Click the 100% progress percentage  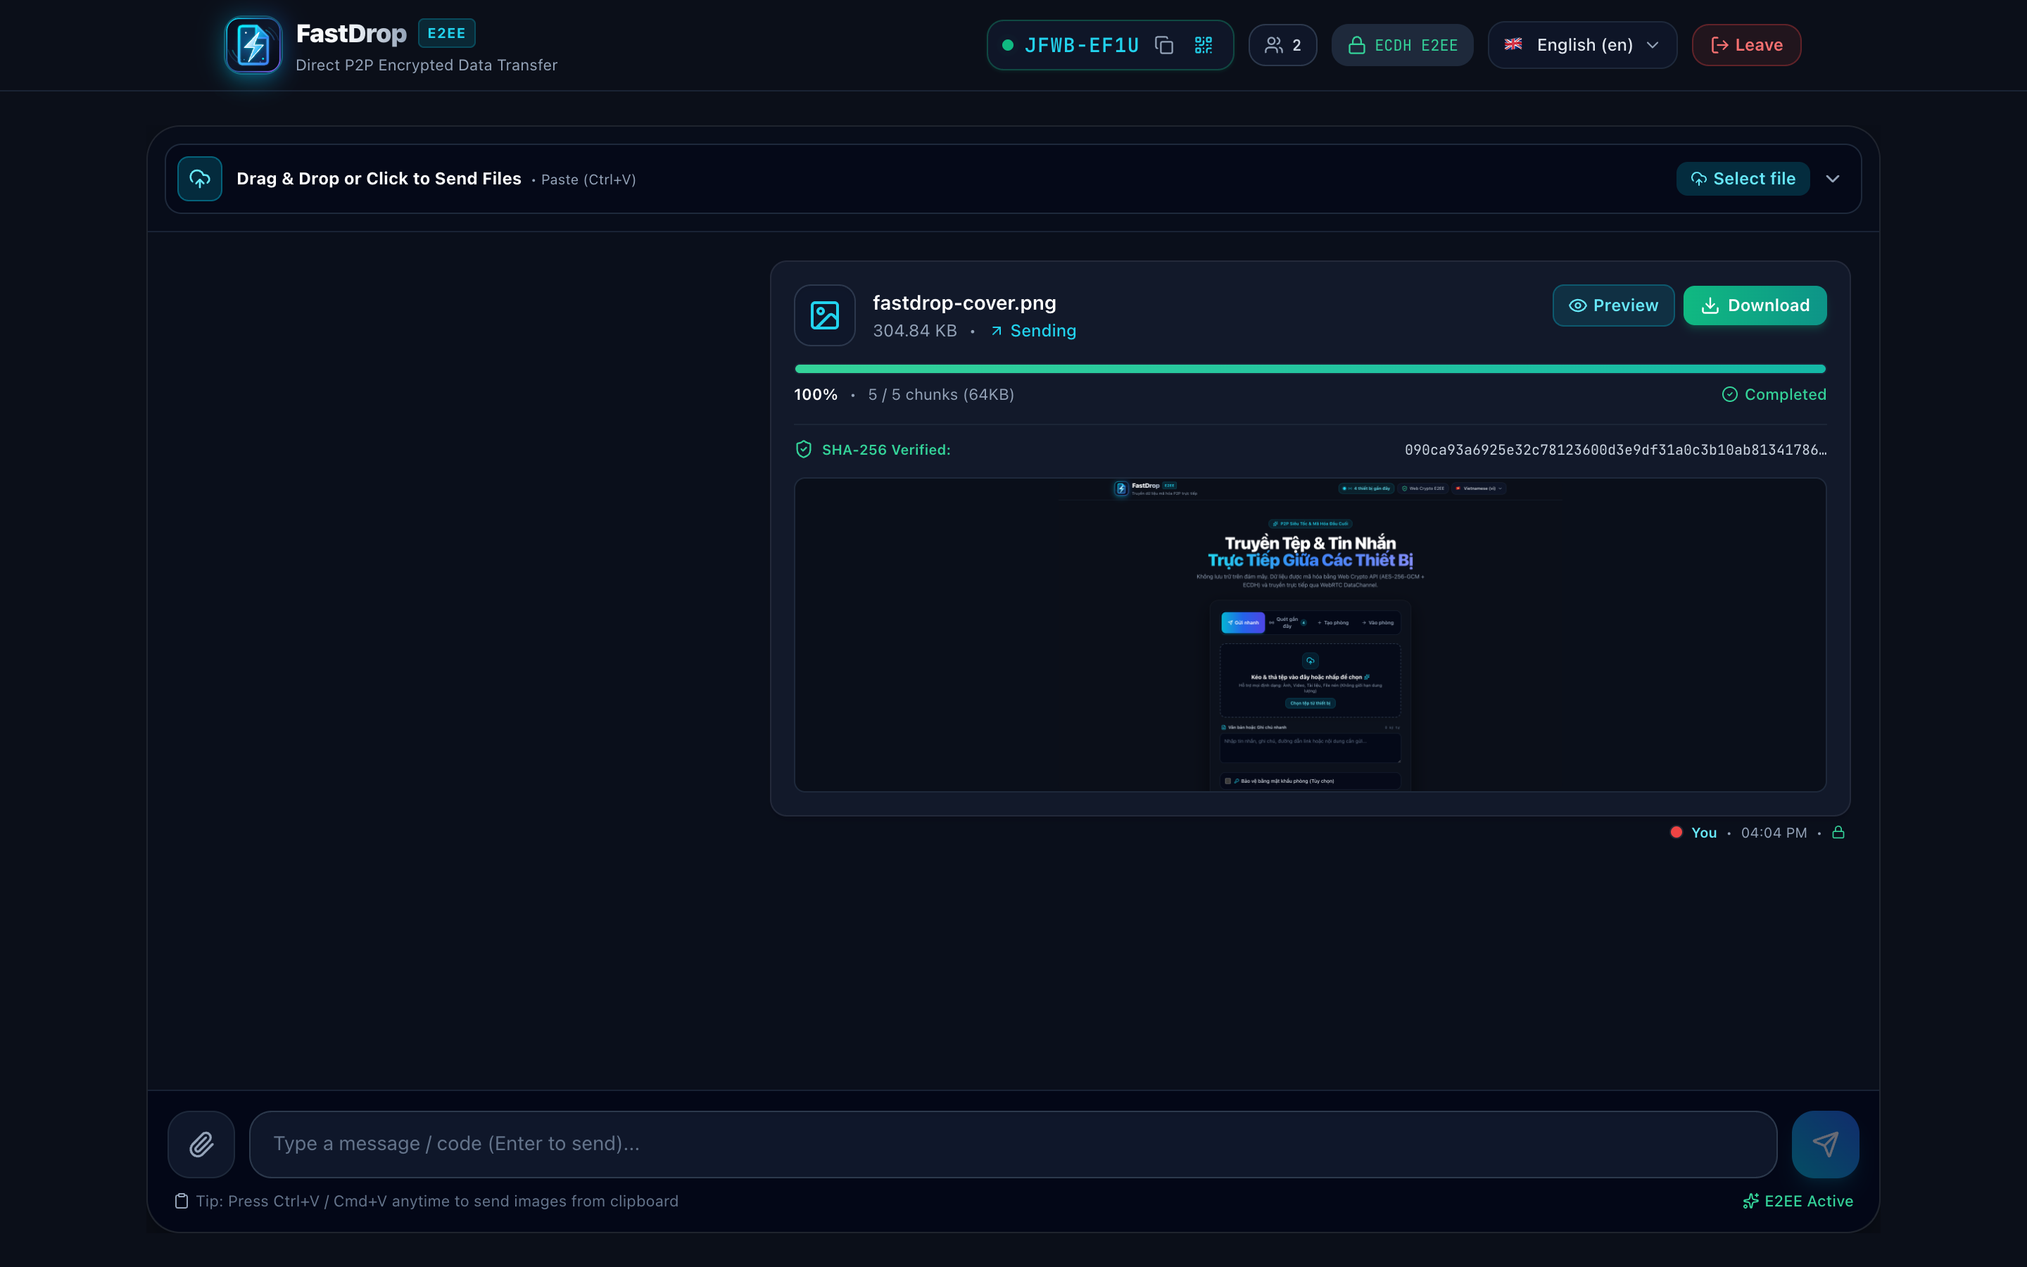click(816, 395)
